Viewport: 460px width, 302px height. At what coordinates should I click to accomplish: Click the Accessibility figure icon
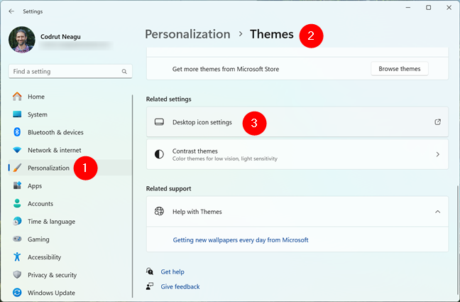(x=17, y=257)
